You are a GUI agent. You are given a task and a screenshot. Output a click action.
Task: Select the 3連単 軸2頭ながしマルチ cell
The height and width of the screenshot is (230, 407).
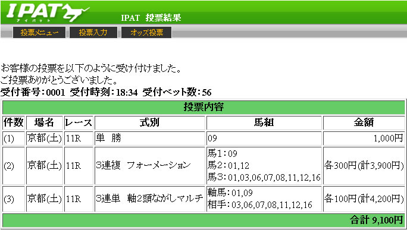click(x=149, y=199)
